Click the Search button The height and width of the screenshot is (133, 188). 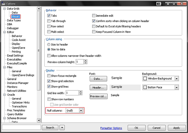[x=50, y=128]
